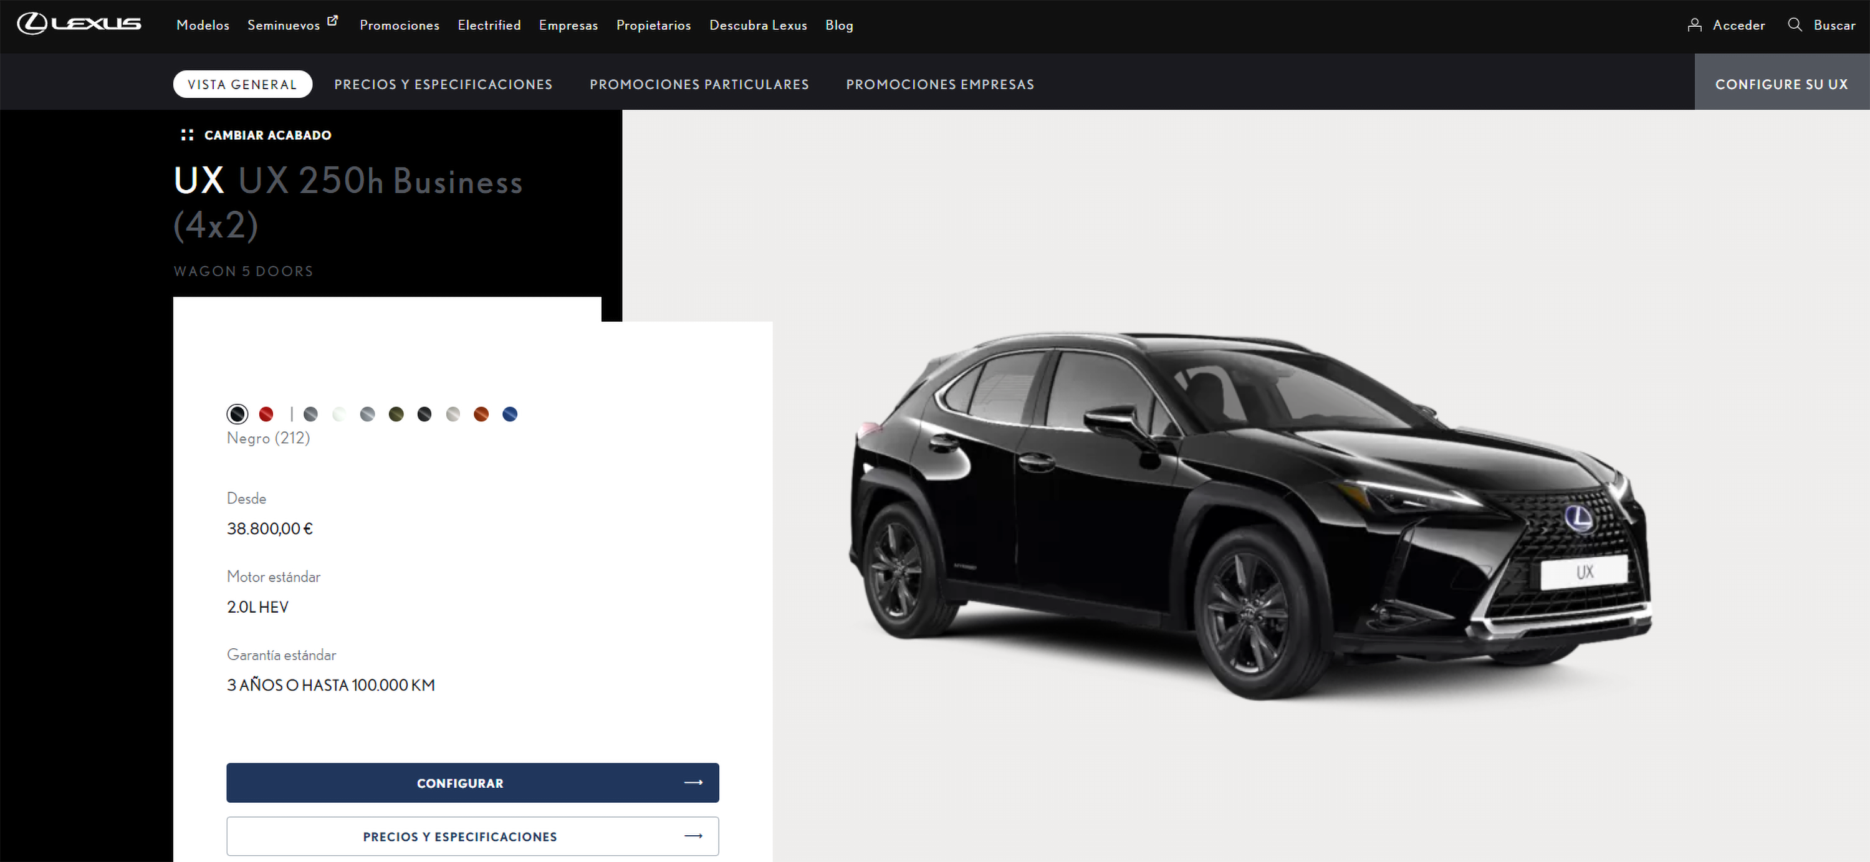The height and width of the screenshot is (862, 1870).
Task: Click the Lexus logo
Action: click(x=79, y=24)
